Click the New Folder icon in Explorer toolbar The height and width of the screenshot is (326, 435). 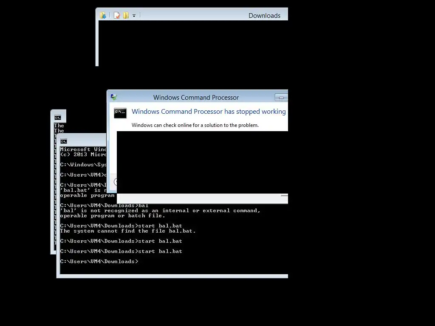click(x=126, y=16)
